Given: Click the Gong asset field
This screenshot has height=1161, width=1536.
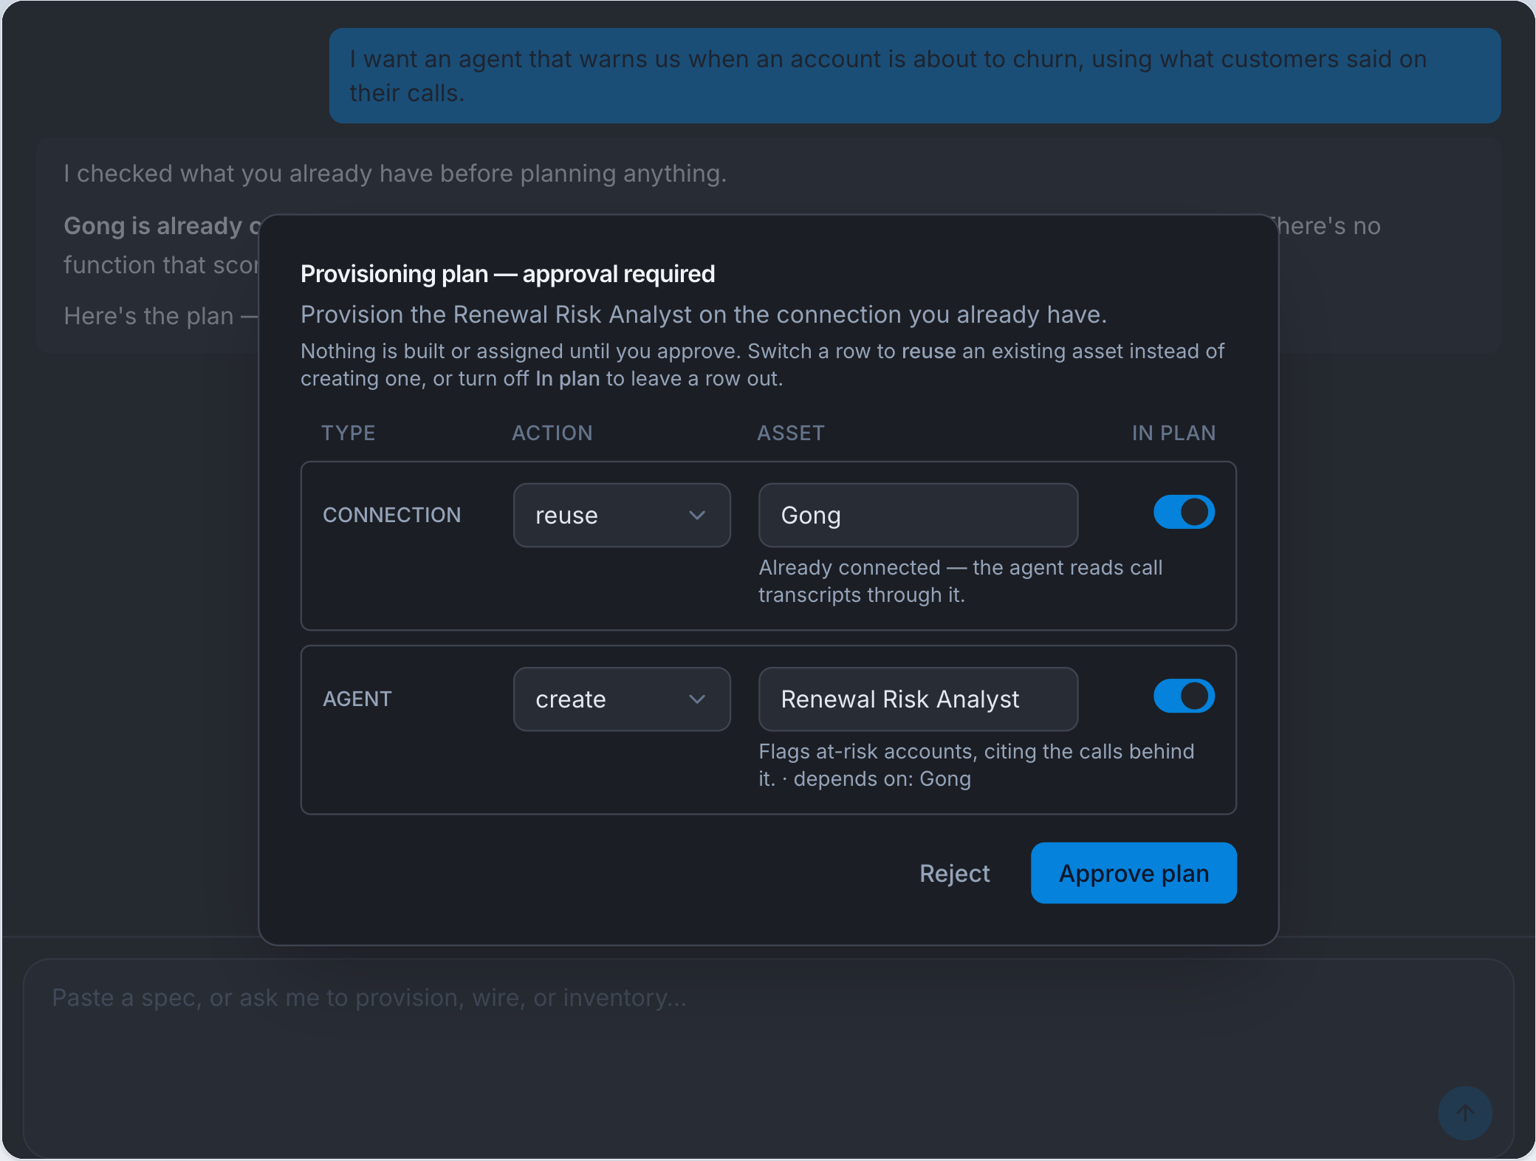Looking at the screenshot, I should click(x=918, y=515).
